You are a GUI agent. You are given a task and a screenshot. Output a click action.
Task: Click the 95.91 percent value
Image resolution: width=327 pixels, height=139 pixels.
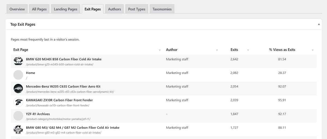click(282, 100)
